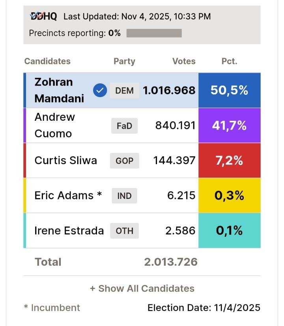The height and width of the screenshot is (326, 284).
Task: Sort by the Pct. column header
Action: tap(229, 61)
